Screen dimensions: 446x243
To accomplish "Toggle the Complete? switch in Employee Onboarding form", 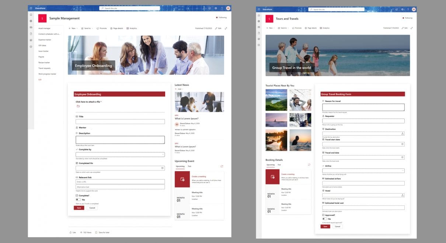I will click(78, 200).
